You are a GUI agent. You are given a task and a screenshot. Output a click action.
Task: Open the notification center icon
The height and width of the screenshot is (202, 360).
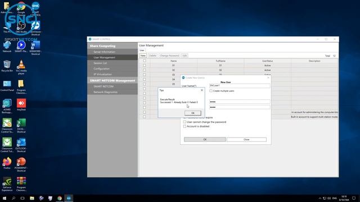coord(354,198)
